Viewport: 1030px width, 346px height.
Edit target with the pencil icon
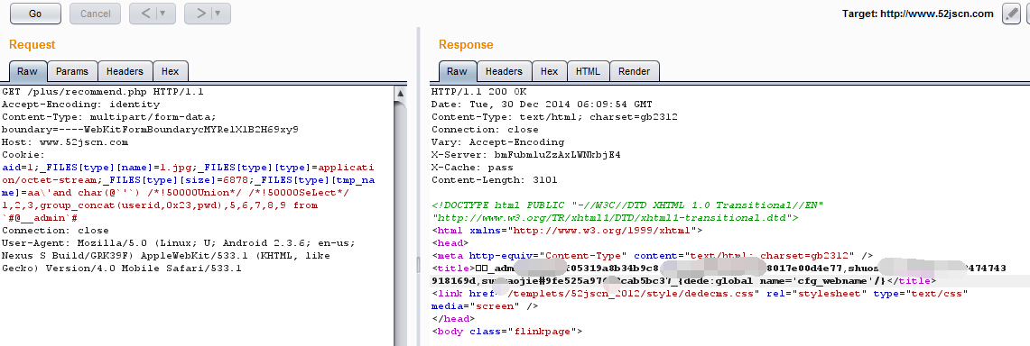tap(1011, 14)
